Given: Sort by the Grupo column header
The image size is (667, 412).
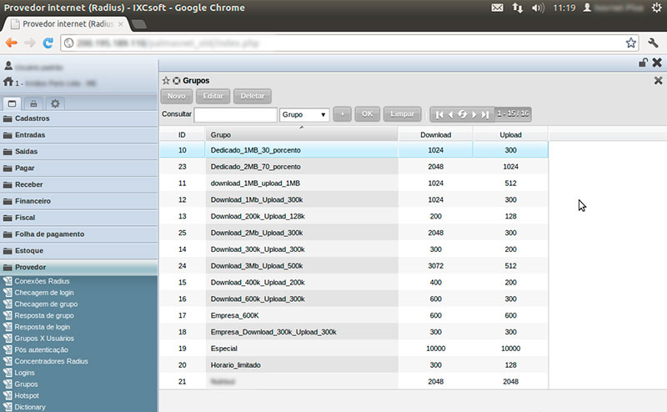Looking at the screenshot, I should (302, 134).
